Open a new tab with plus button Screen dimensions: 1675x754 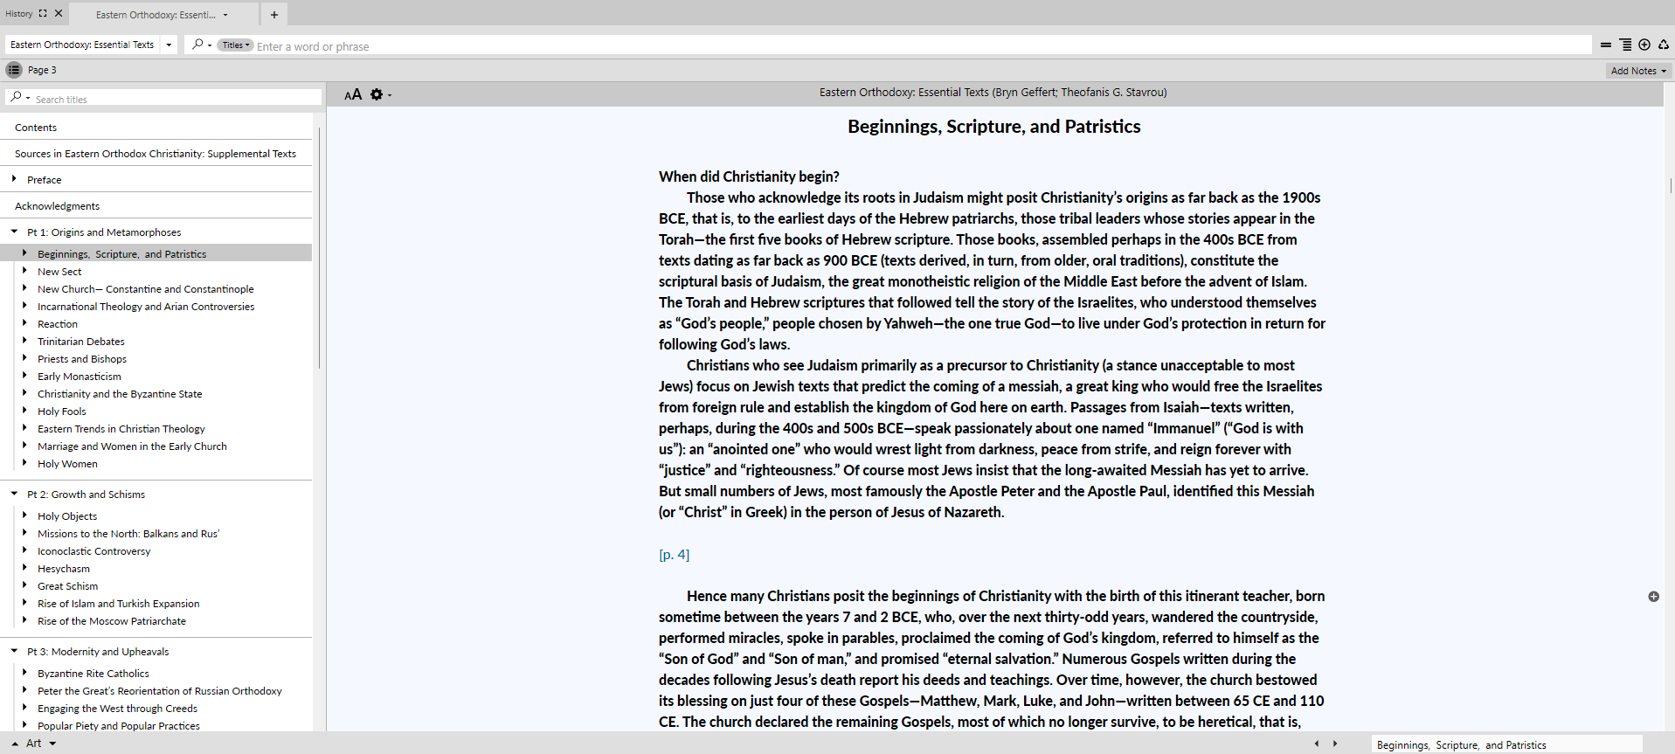[274, 15]
